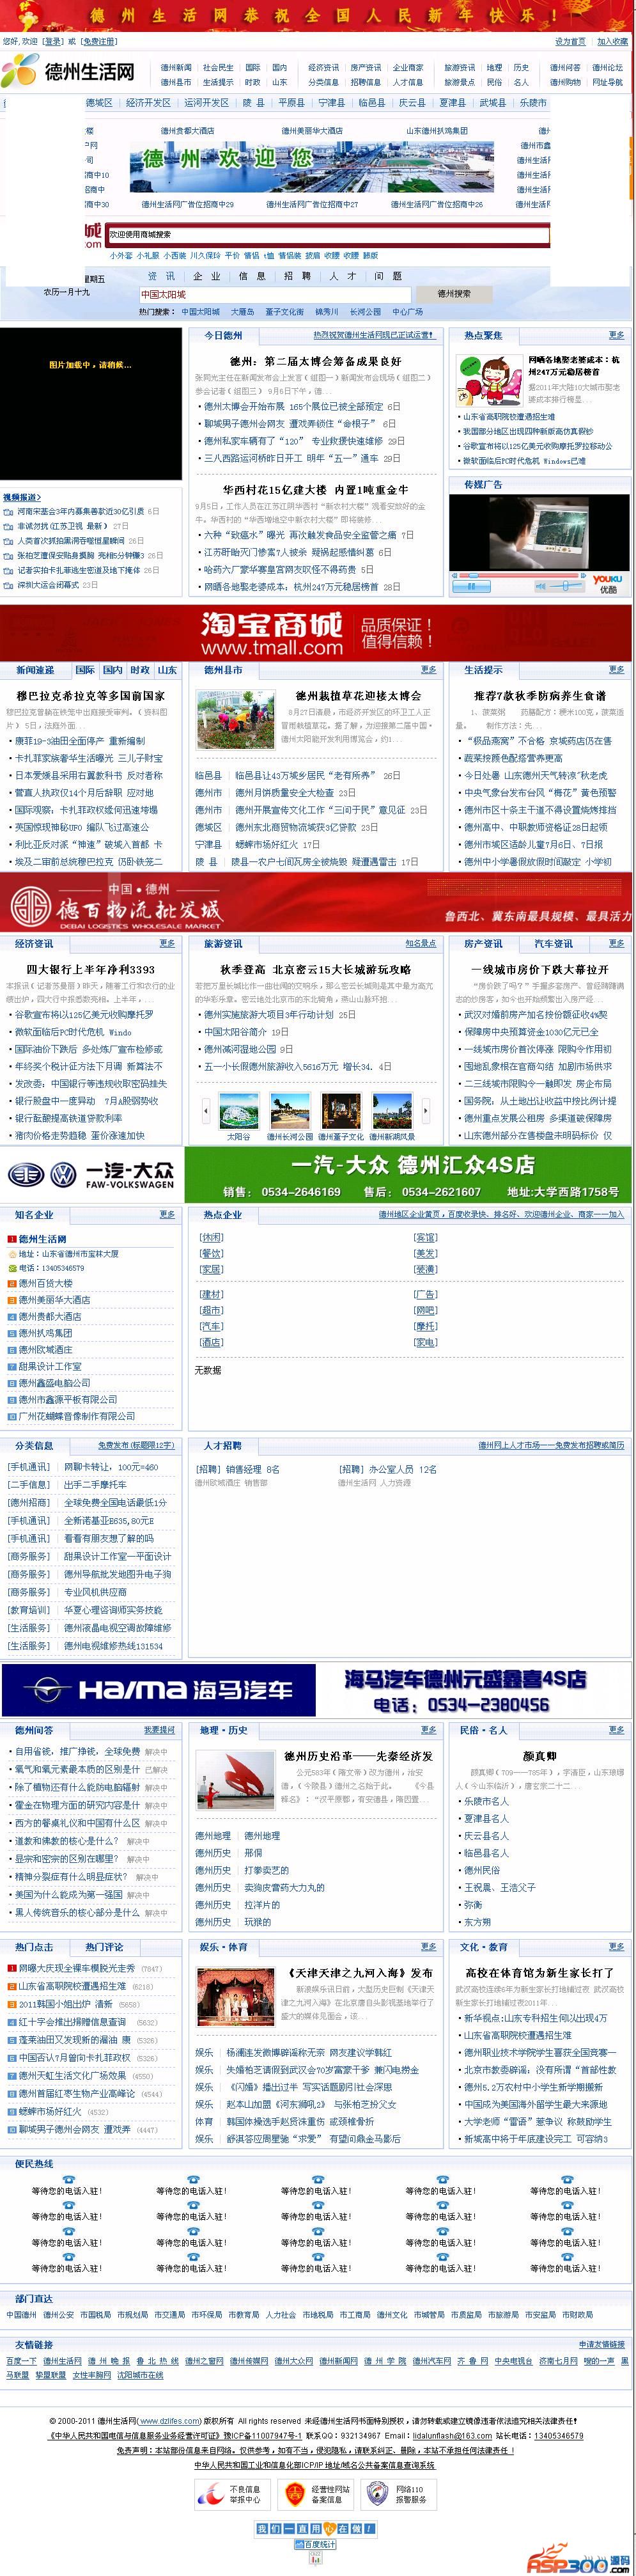
Task: Open the cartoon image in 热点聚焦
Action: (489, 380)
